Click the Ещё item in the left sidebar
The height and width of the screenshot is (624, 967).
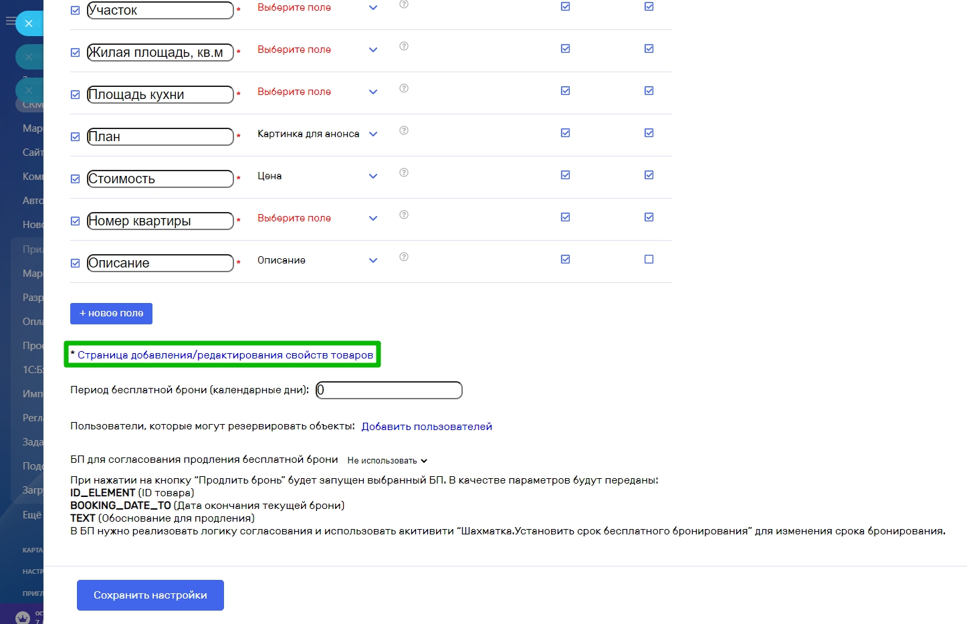pos(32,515)
